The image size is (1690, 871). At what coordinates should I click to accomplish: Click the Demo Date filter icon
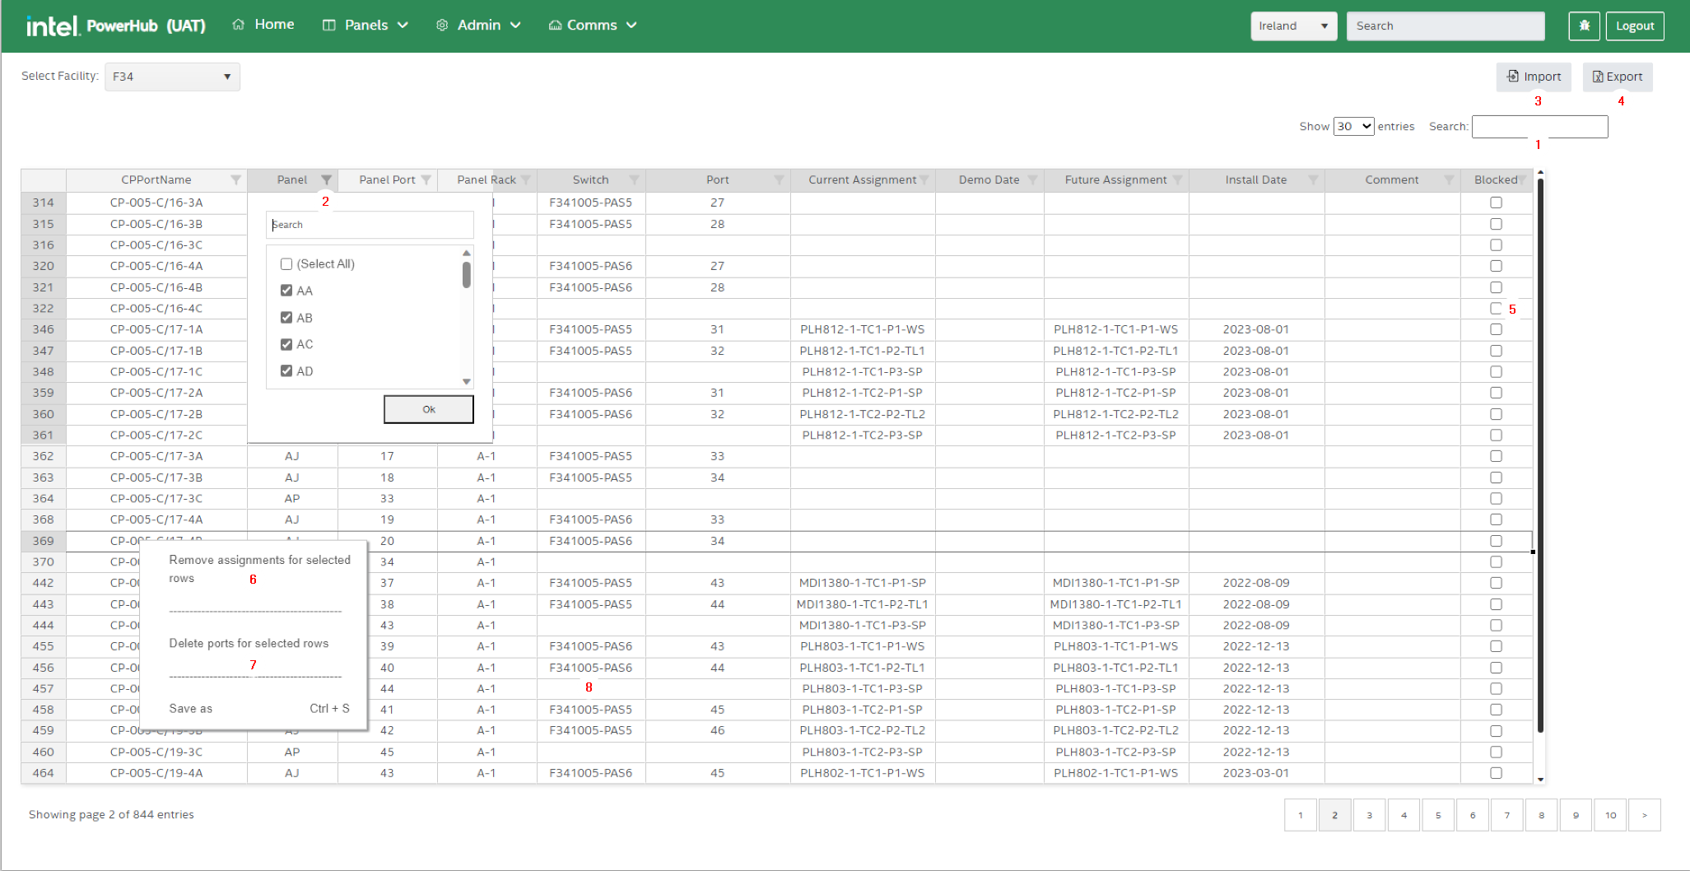pyautogui.click(x=1032, y=180)
